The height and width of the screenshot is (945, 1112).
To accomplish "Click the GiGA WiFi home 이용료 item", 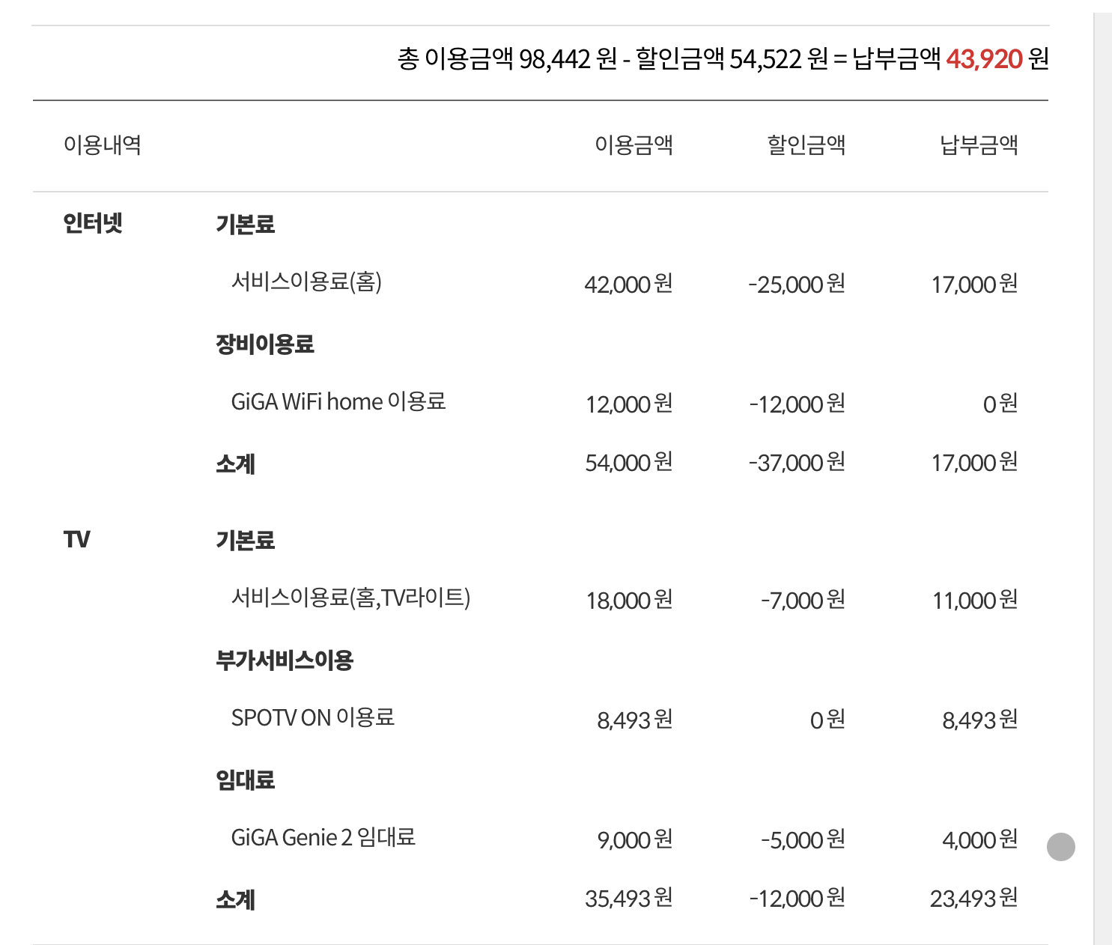I will (x=338, y=402).
